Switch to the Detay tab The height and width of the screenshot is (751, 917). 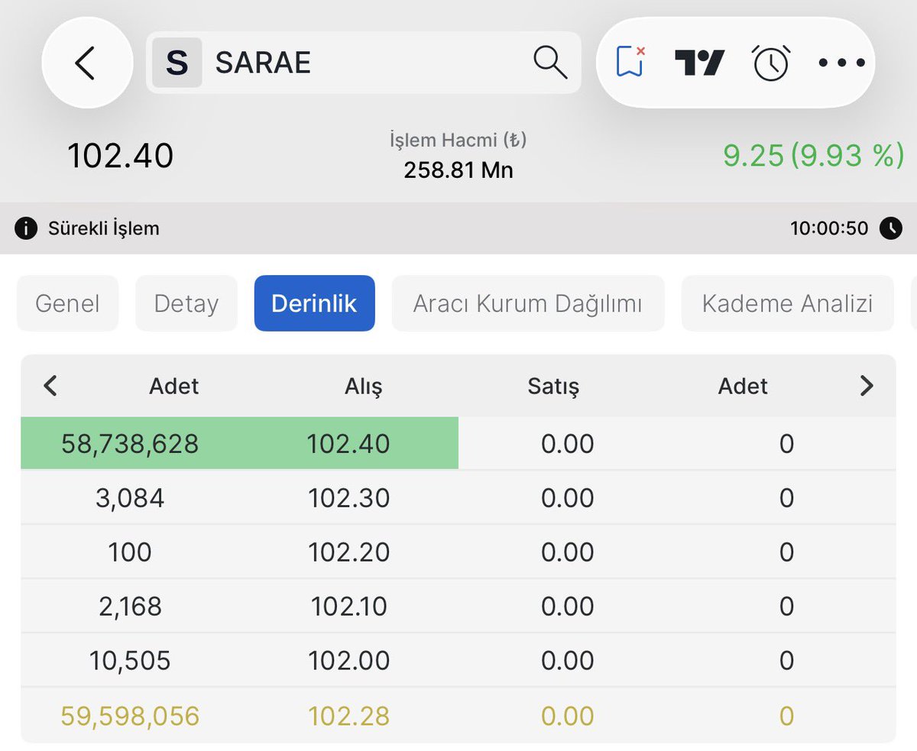[x=186, y=303]
